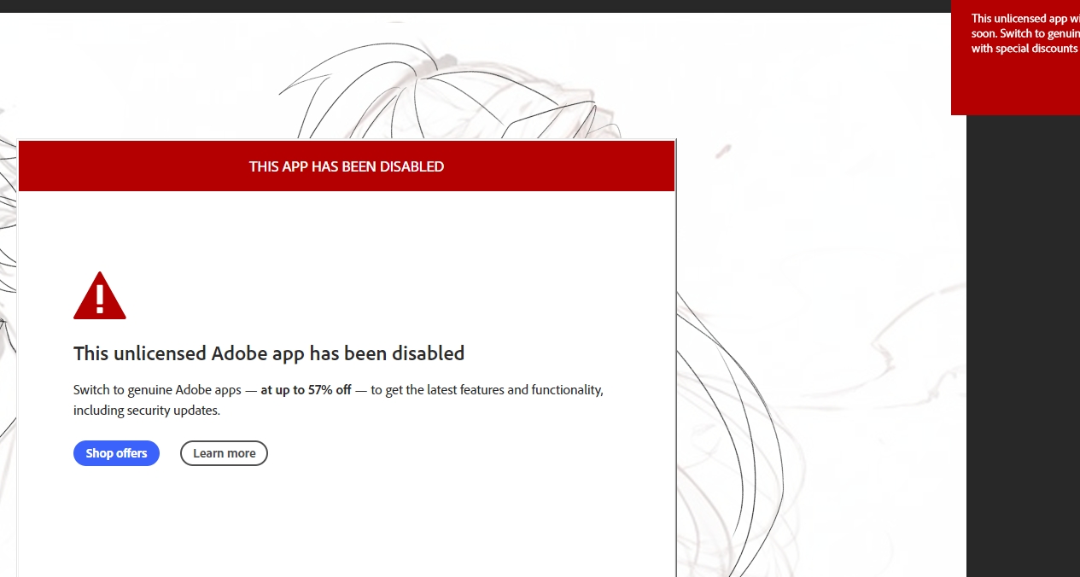Click the 'including security updates' text line
The width and height of the screenshot is (1080, 577).
[147, 411]
